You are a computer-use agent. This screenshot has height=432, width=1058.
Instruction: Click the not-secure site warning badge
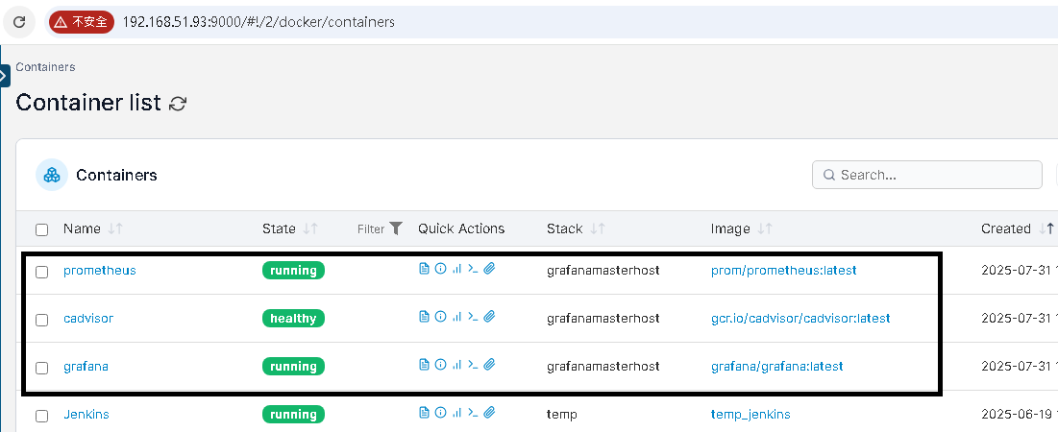coord(82,21)
